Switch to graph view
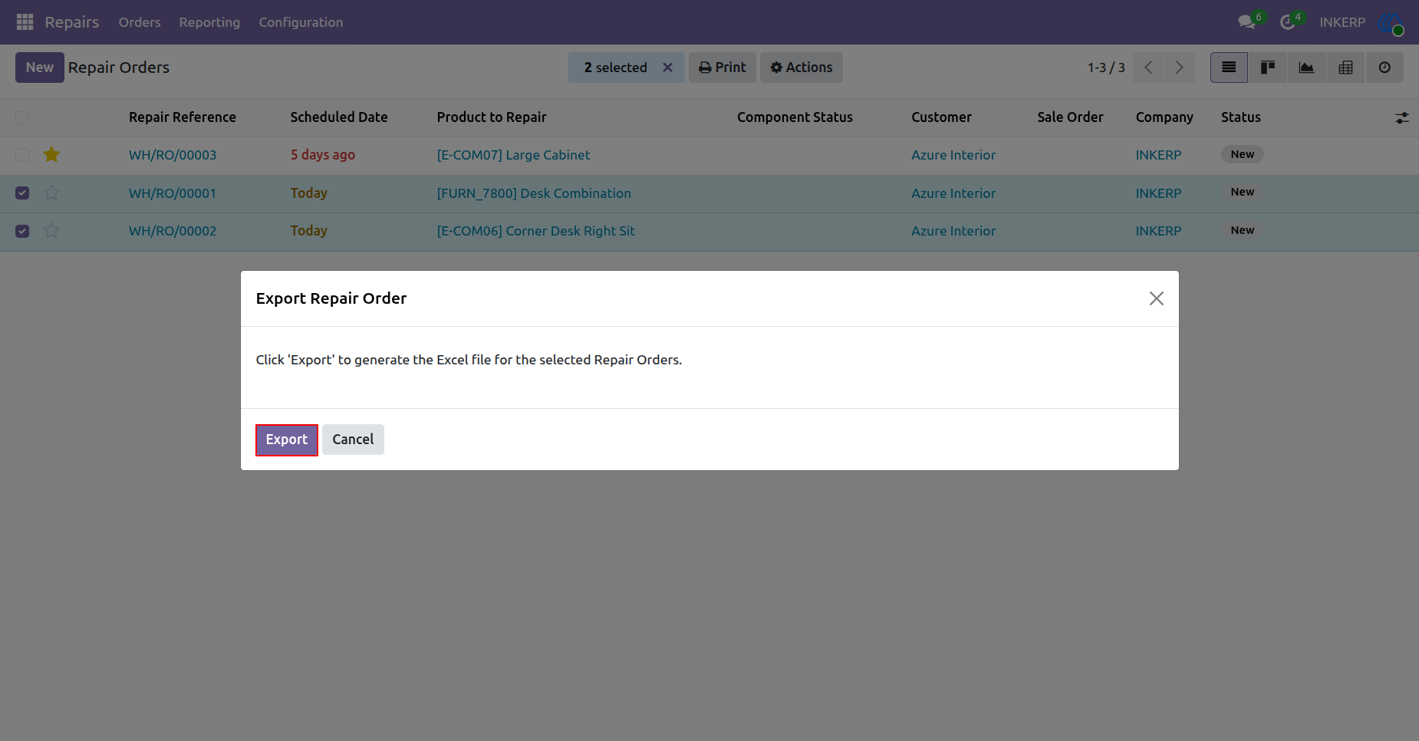 [1306, 68]
